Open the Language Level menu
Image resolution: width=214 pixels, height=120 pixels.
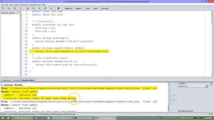pyautogui.click(x=35, y=5)
